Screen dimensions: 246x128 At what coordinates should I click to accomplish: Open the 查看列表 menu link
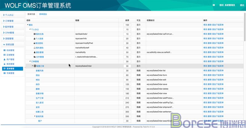pos(40,71)
